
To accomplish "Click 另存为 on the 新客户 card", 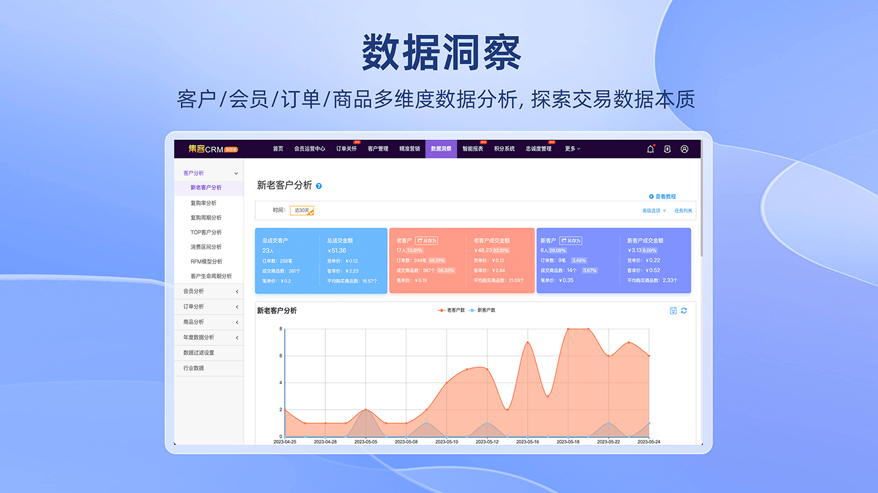I will click(x=572, y=240).
